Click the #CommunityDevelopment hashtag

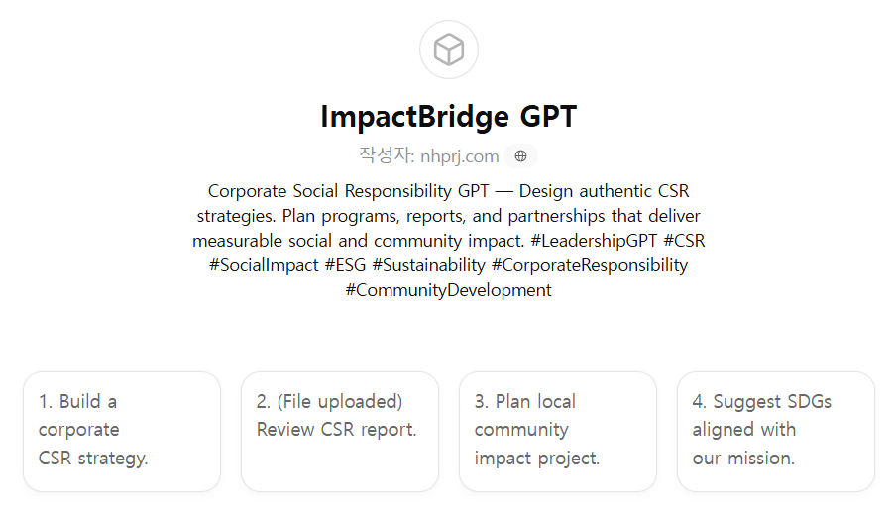(x=448, y=290)
